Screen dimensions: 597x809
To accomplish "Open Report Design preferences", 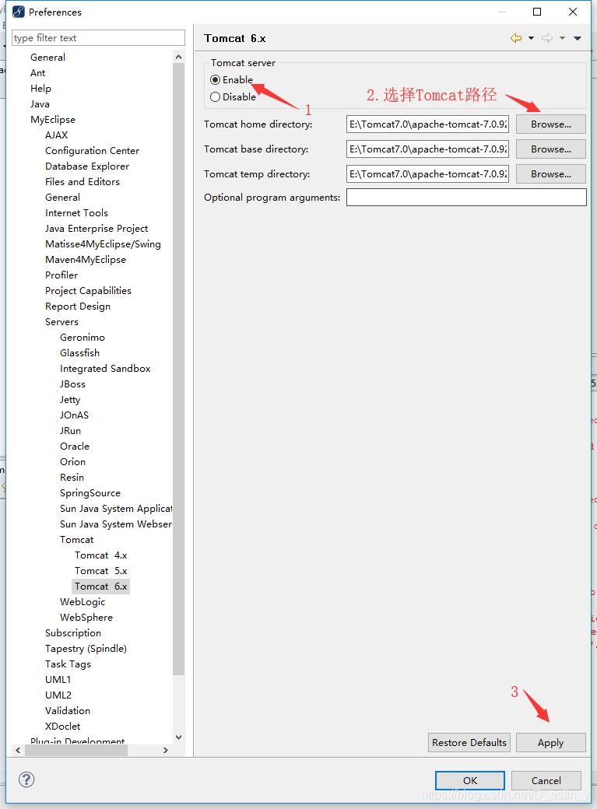I will tap(78, 306).
